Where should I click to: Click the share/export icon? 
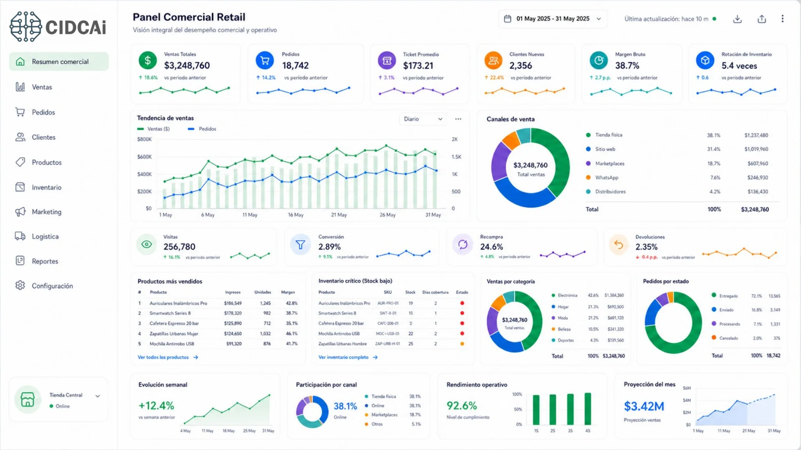pos(762,19)
